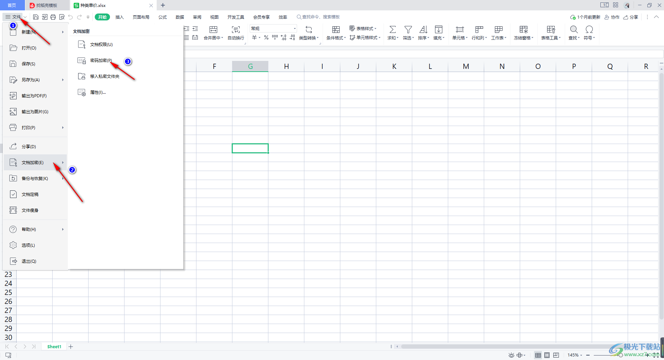
Task: Select column header K
Action: click(x=394, y=66)
